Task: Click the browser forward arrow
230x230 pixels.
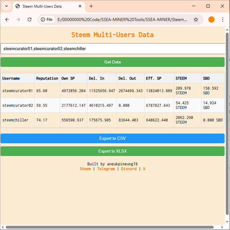Action: pyautogui.click(x=18, y=19)
